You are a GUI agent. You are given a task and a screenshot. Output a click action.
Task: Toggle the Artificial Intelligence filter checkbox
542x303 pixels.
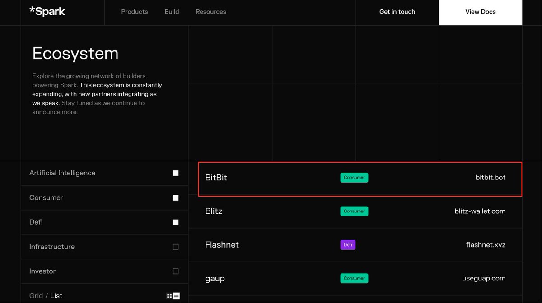click(x=176, y=173)
